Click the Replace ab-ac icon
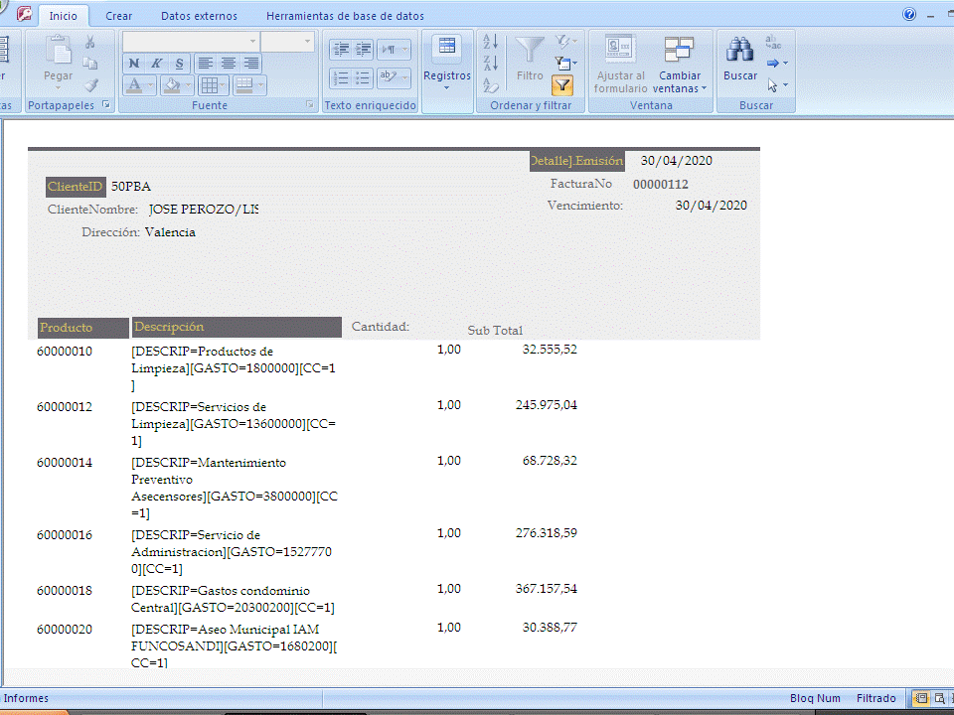This screenshot has height=715, width=954. pyautogui.click(x=773, y=42)
